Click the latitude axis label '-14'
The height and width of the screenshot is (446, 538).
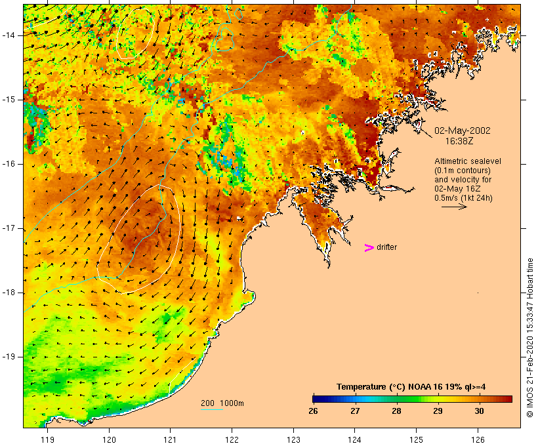(9, 35)
